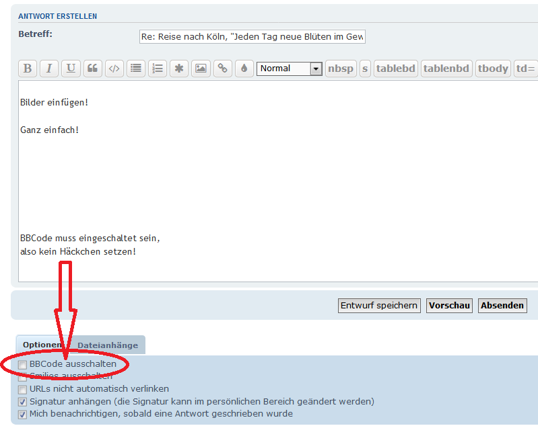Enable BBCode ausschalten checkbox
This screenshot has width=538, height=428.
pos(23,365)
